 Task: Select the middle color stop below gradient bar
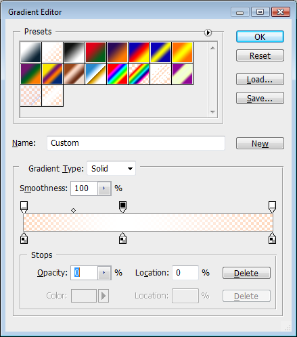[x=122, y=238]
